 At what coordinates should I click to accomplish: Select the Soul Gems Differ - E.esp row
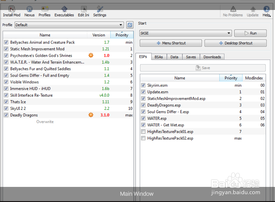203,112
